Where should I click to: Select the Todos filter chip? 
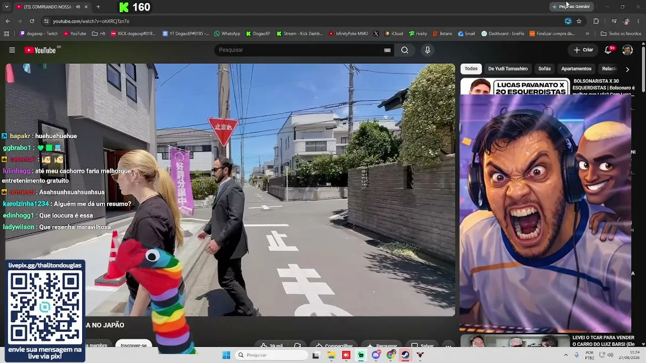pos(471,69)
